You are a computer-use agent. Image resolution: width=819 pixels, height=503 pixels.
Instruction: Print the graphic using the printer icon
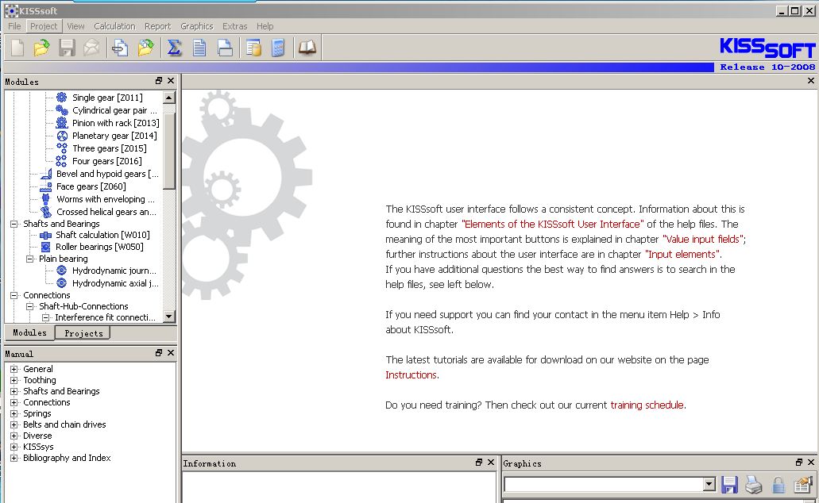753,485
